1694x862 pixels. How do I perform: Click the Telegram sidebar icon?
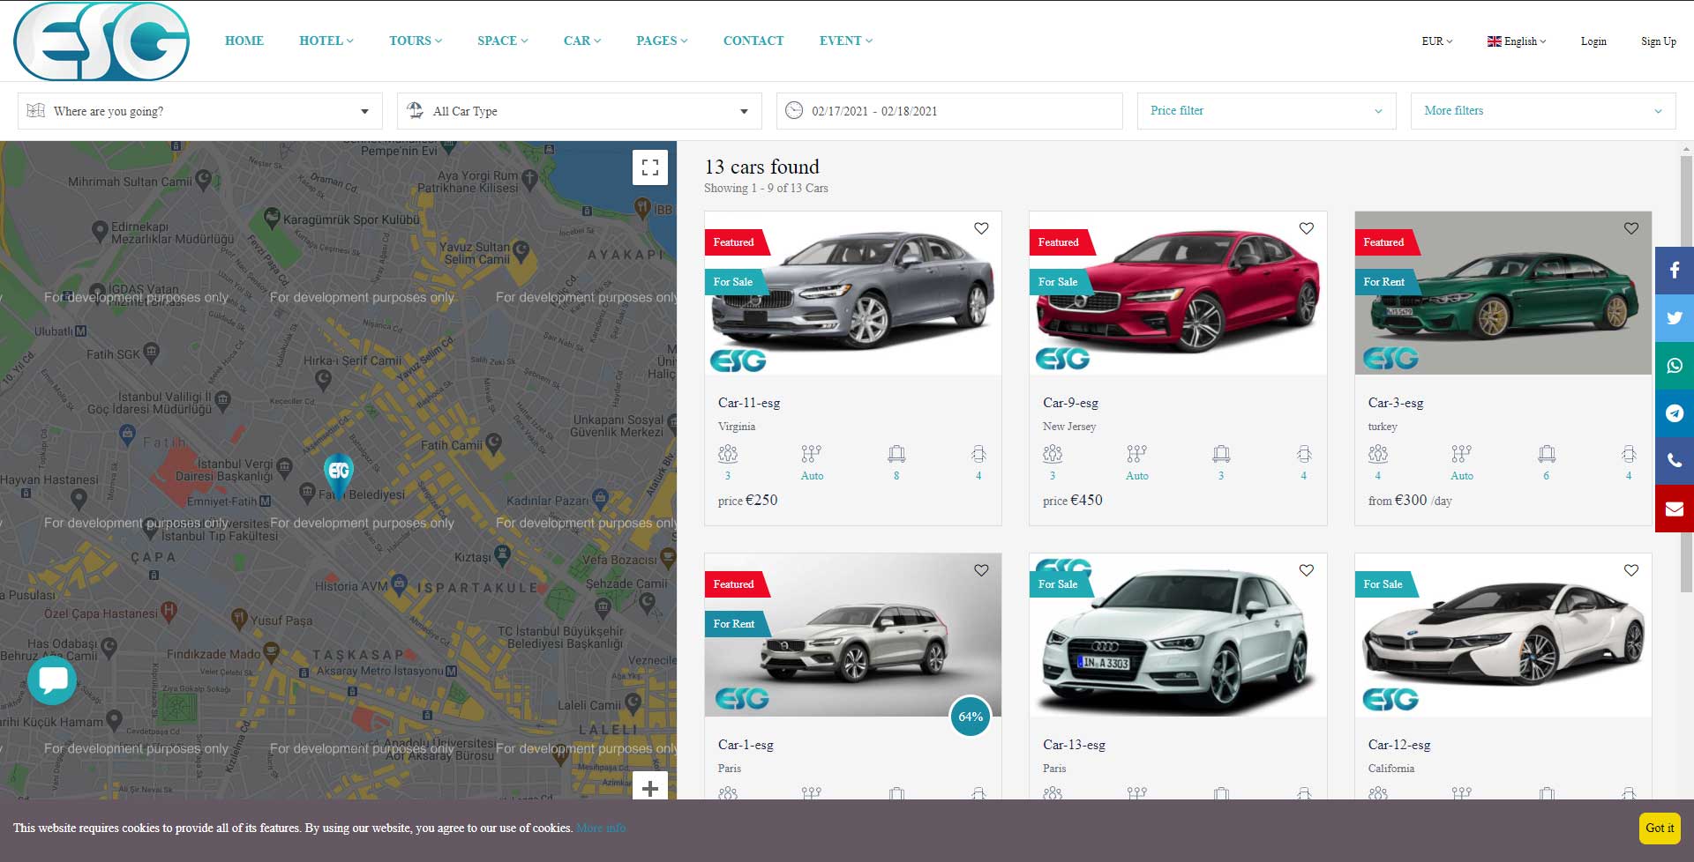(x=1674, y=413)
